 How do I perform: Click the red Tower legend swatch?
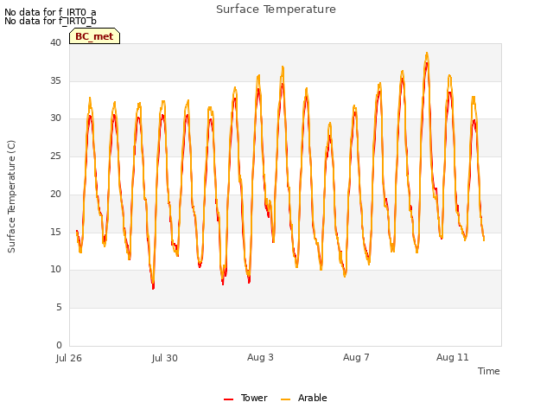pyautogui.click(x=228, y=399)
